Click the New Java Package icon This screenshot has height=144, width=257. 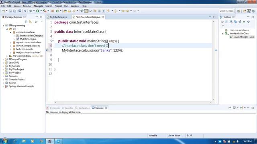(x=53, y=11)
